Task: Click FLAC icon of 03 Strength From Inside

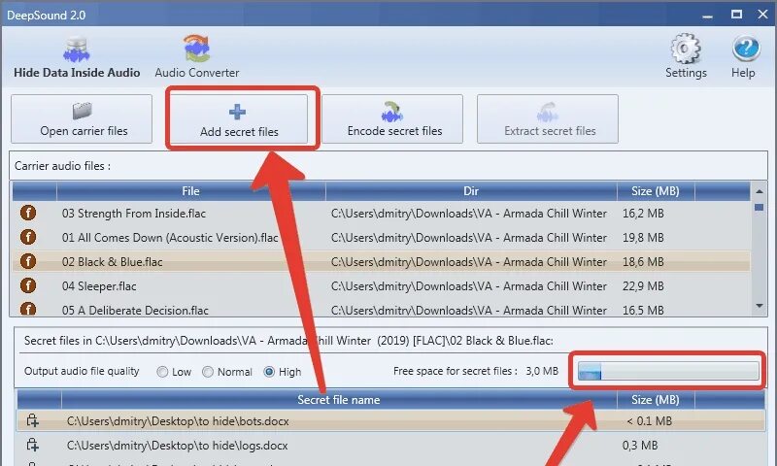Action: tap(28, 213)
